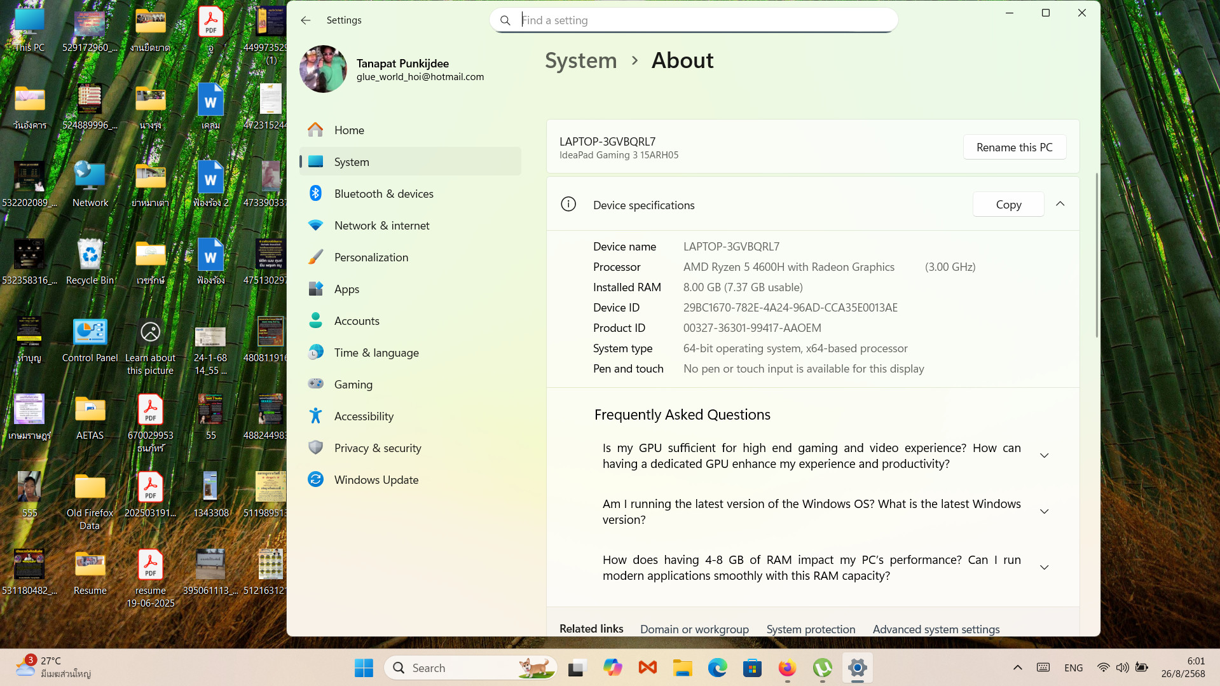Image resolution: width=1220 pixels, height=686 pixels.
Task: Open Apps settings page
Action: tap(410, 289)
